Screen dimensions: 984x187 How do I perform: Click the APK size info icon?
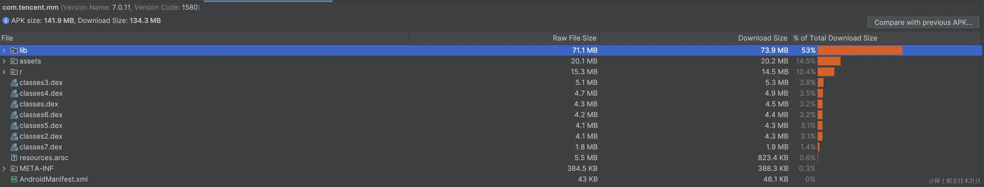click(6, 20)
